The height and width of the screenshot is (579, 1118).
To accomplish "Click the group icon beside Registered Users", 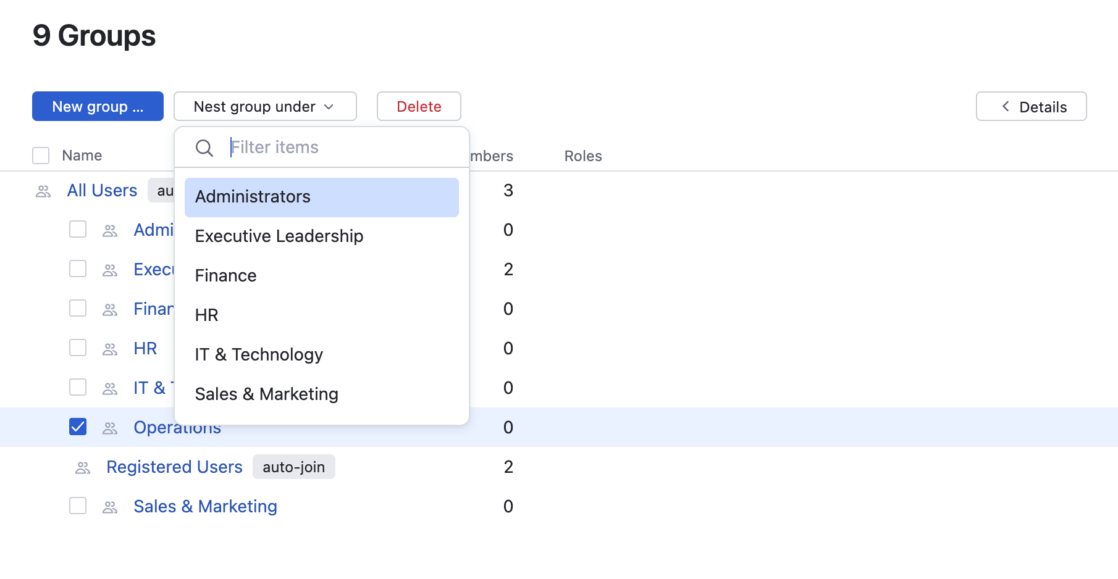I will coord(83,468).
